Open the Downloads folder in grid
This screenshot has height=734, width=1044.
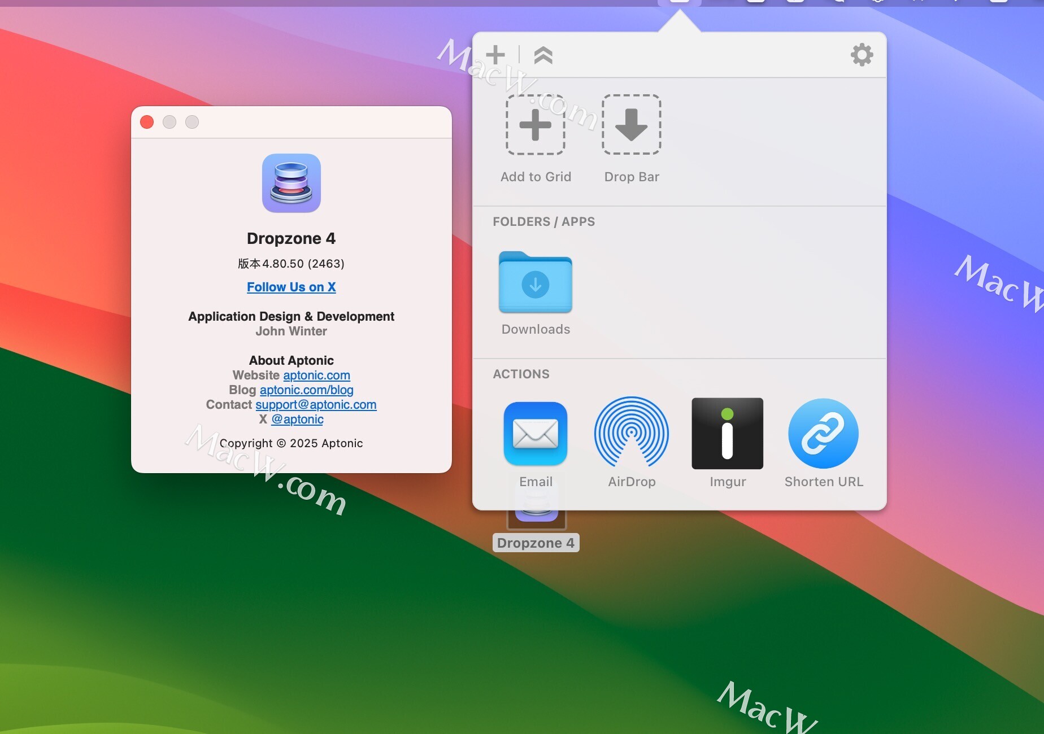coord(536,282)
